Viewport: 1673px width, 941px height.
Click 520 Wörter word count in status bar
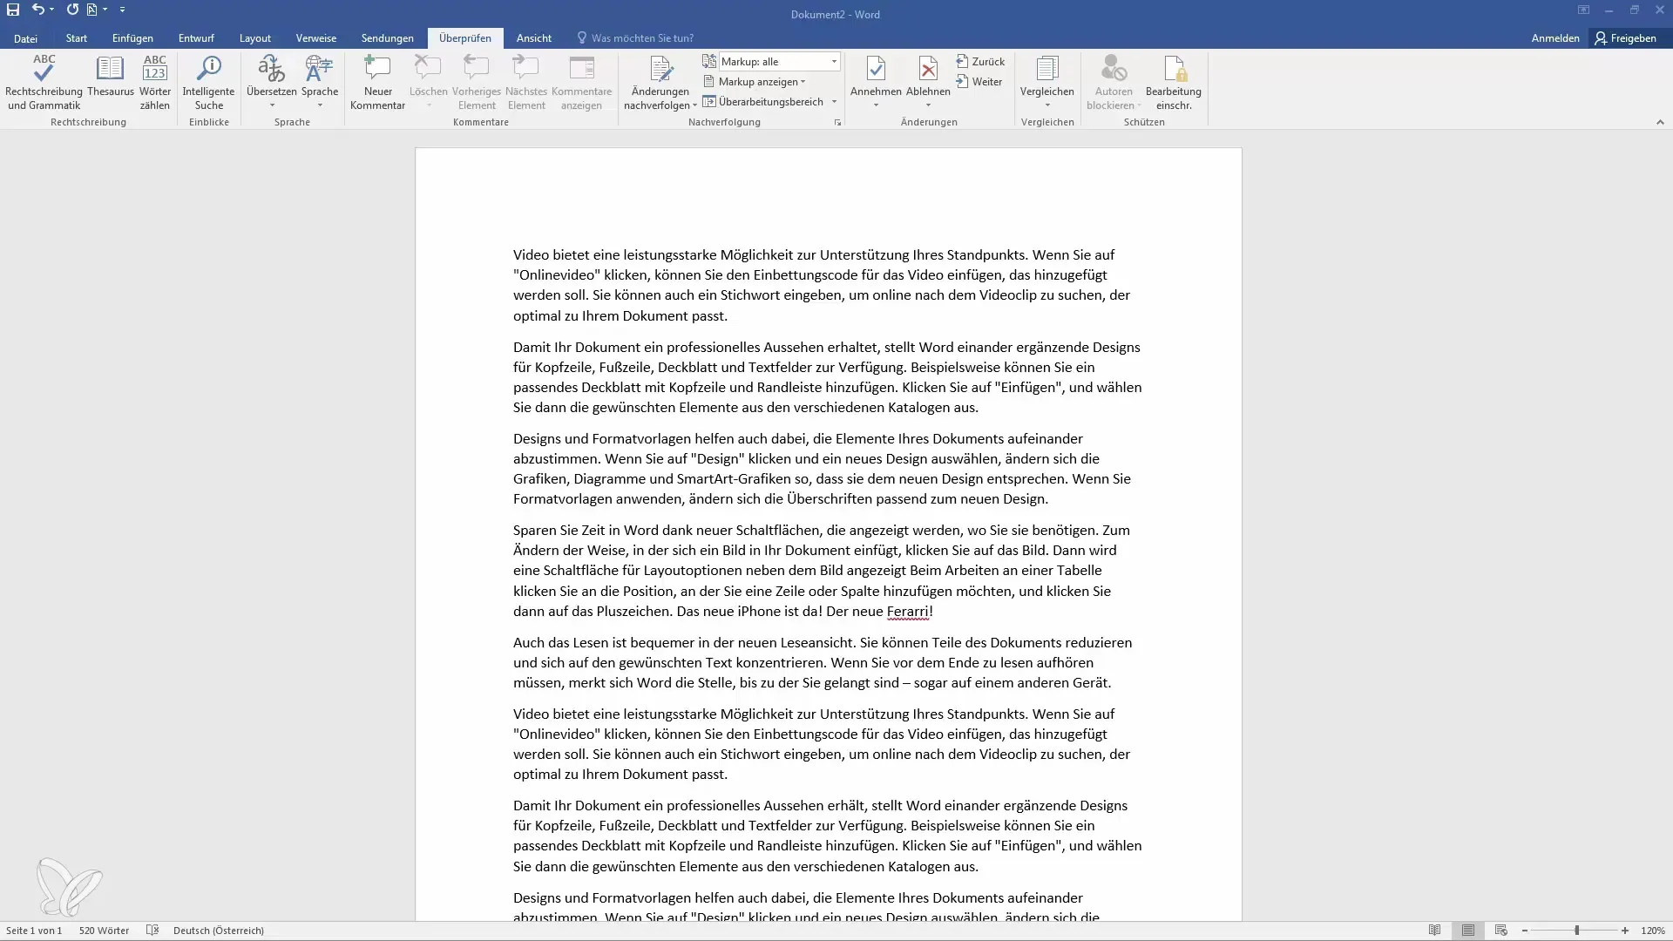(104, 931)
